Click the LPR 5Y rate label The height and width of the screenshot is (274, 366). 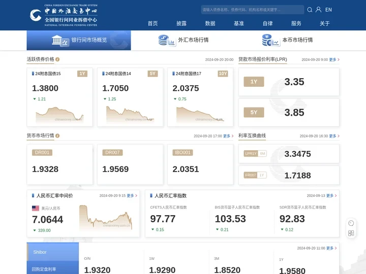254,112
